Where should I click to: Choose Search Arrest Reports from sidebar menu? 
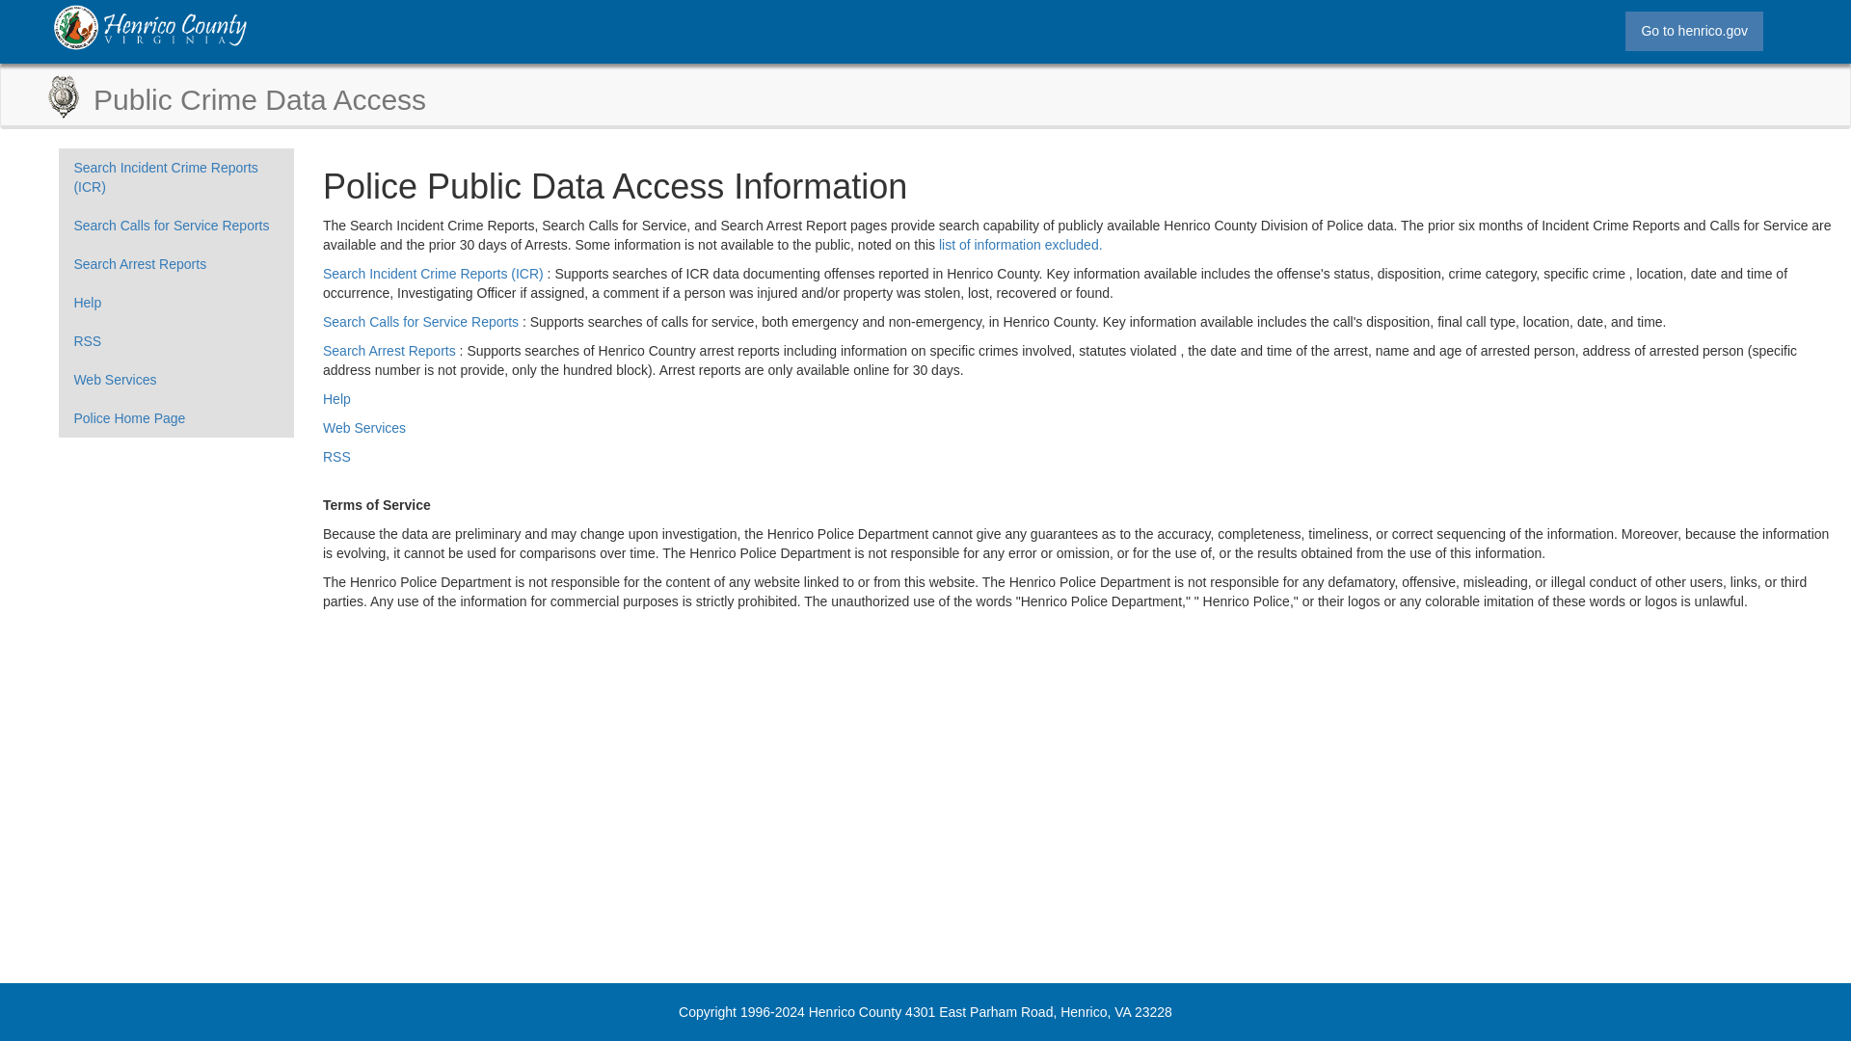point(175,264)
